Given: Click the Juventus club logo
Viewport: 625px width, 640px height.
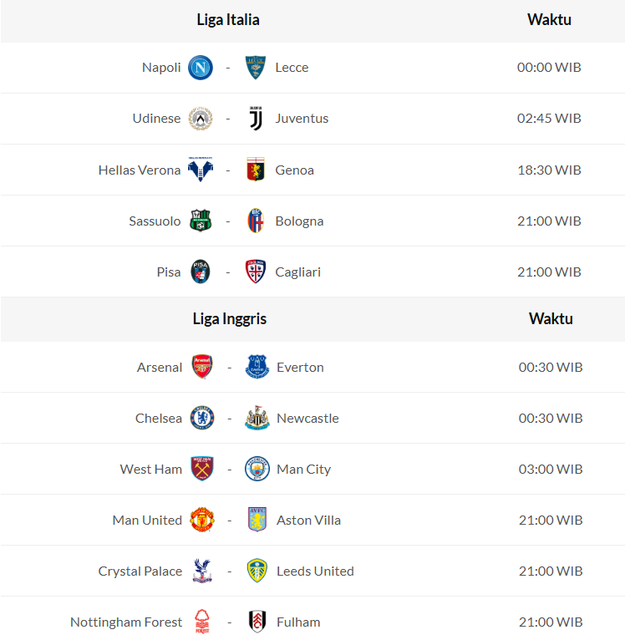Looking at the screenshot, I should click(x=256, y=119).
